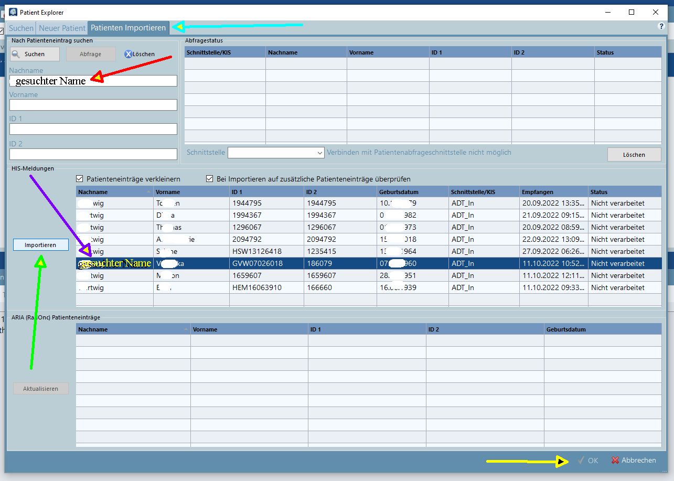Viewport: 674px width, 481px height.
Task: Switch to the Suchen tab
Action: (22, 28)
